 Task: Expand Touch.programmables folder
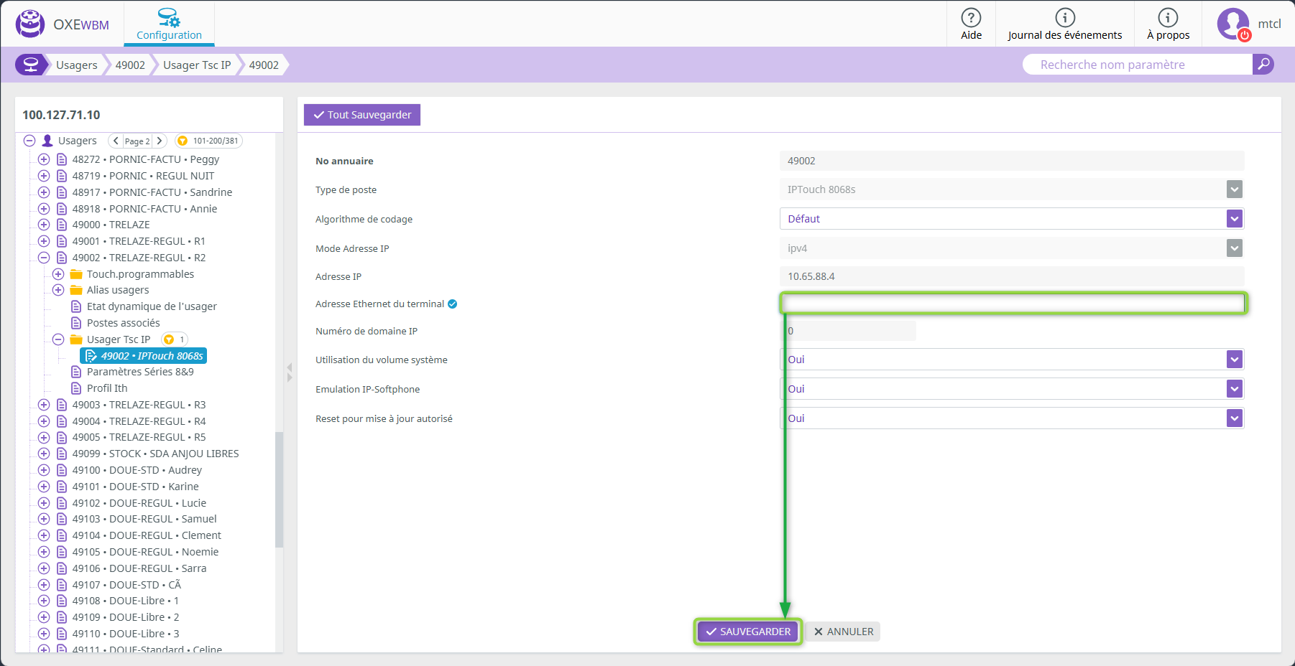[x=58, y=274]
